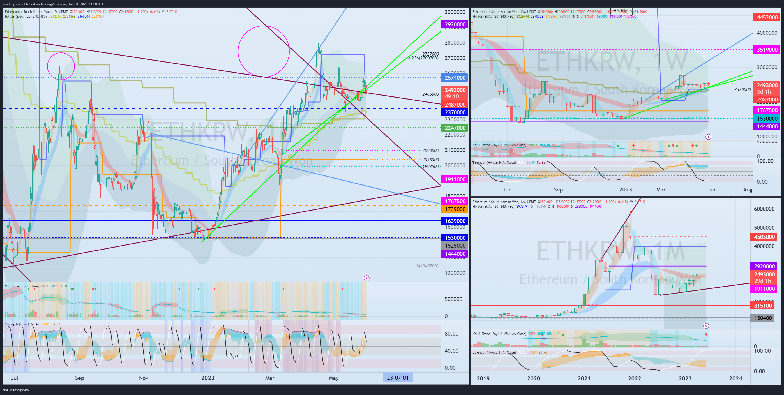Screen dimensions: 784x395
Task: Select the purple 2920000 label on the daily chart
Action: pos(455,24)
